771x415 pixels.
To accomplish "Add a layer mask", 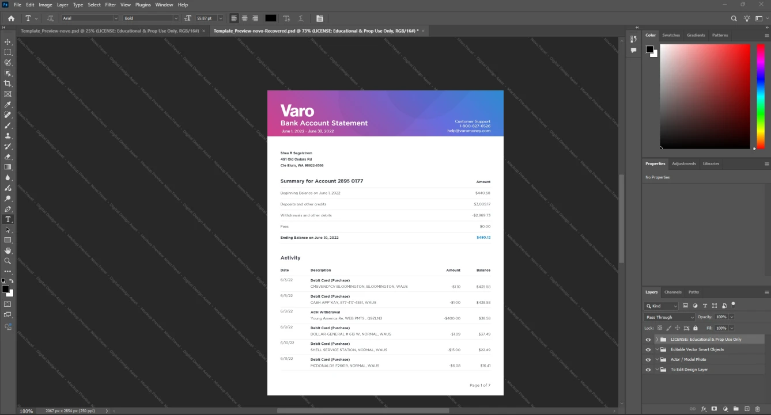I will 715,409.
